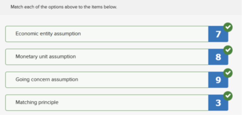The height and width of the screenshot is (115, 242).
Task: Click empty area of Economic entity row
Action: 144,34
